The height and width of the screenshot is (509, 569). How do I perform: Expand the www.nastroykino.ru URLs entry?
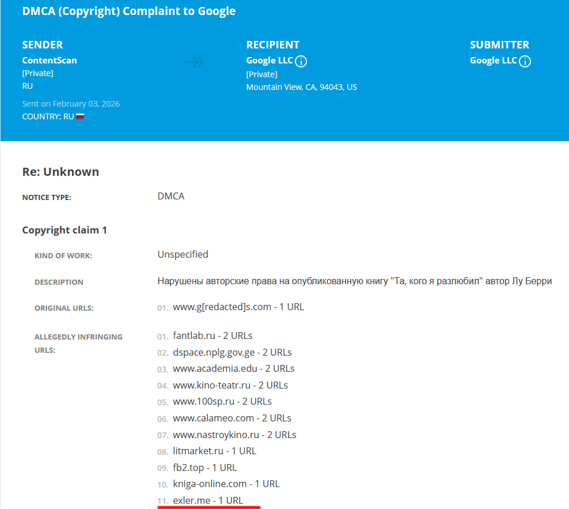click(234, 435)
